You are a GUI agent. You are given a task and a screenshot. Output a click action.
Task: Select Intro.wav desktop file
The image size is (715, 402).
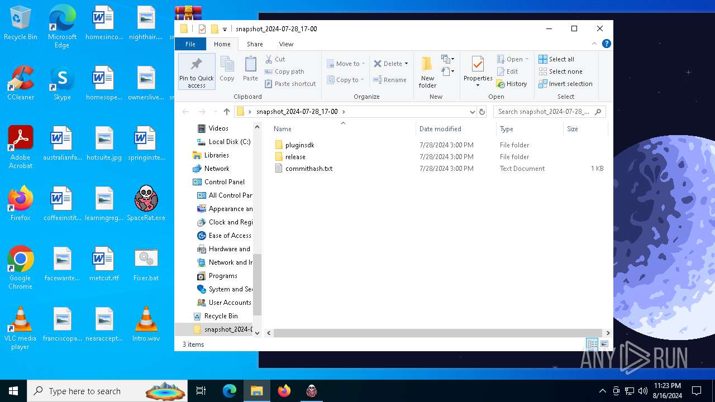pyautogui.click(x=146, y=324)
